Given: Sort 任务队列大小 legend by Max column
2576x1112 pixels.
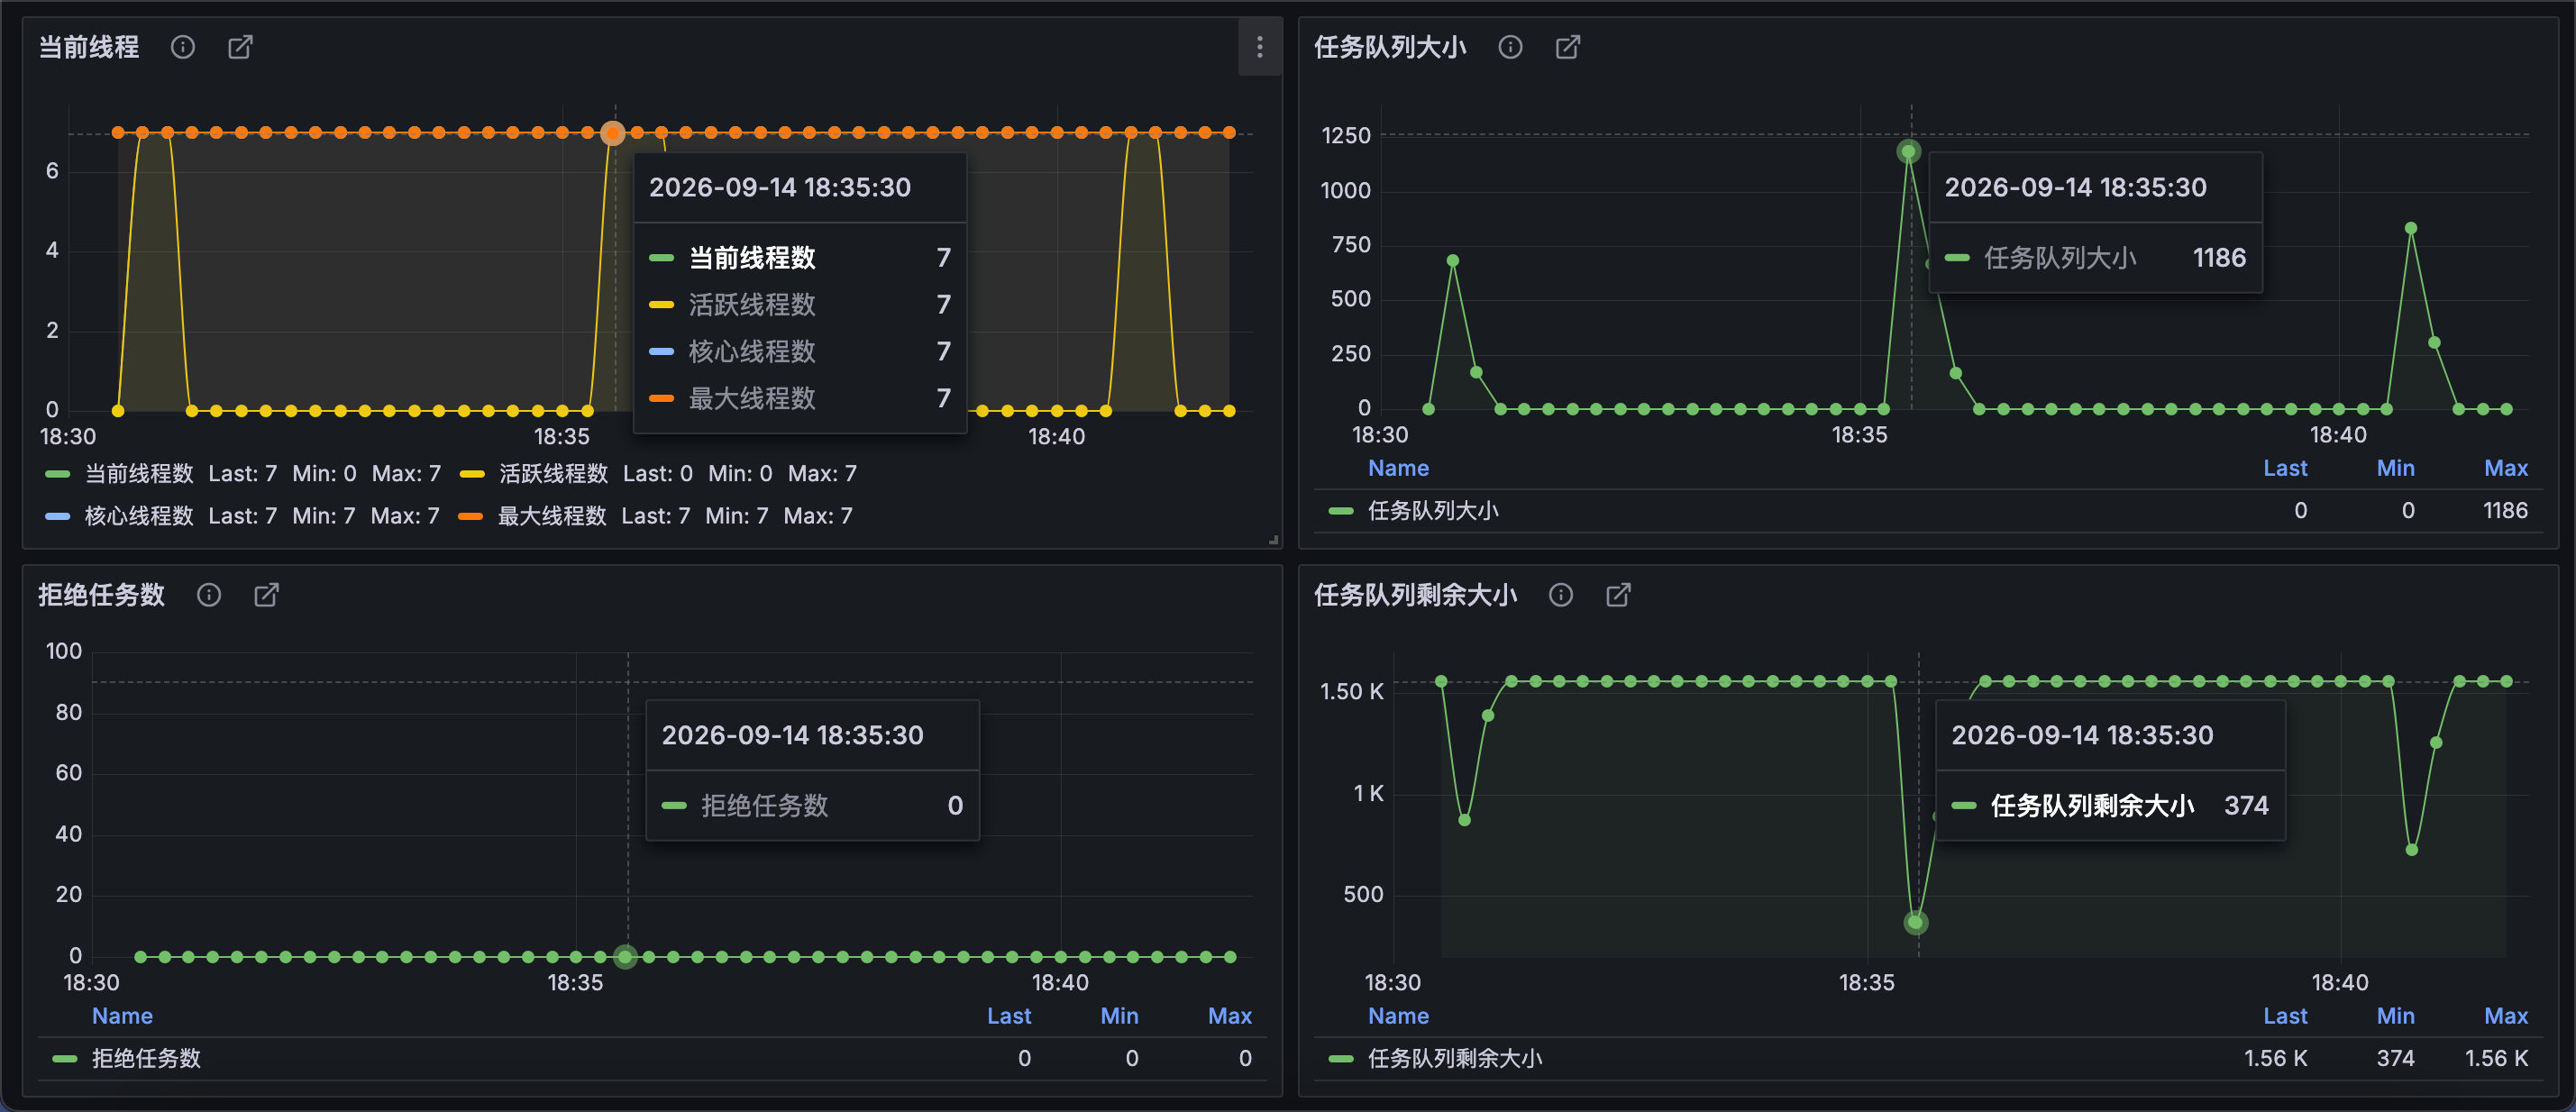Looking at the screenshot, I should coord(2505,468).
